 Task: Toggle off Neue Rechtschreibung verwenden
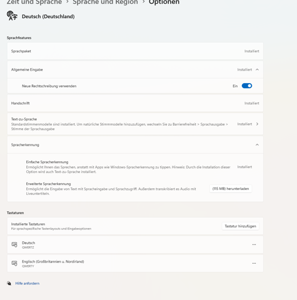(247, 86)
